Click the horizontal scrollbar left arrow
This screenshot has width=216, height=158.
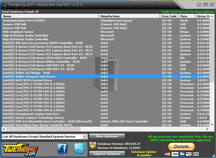tap(4, 129)
